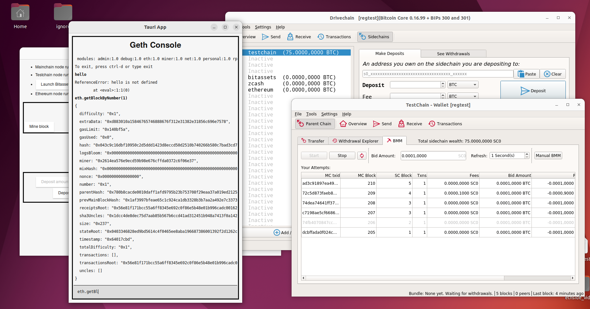Click the disabled Start button
This screenshot has width=590, height=309.
click(x=314, y=156)
